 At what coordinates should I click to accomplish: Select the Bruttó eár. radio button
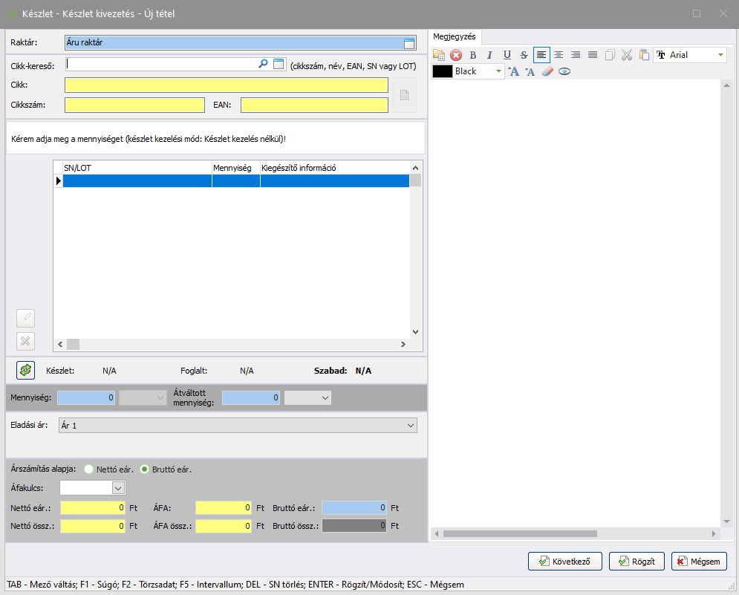coord(145,469)
